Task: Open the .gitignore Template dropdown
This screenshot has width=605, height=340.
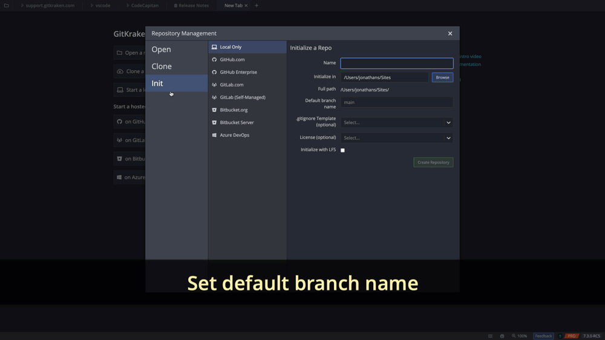Action: (397, 123)
